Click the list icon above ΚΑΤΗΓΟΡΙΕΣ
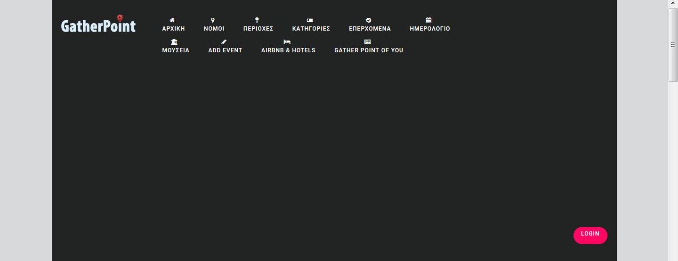Screen dimensions: 678x261 [x=310, y=20]
